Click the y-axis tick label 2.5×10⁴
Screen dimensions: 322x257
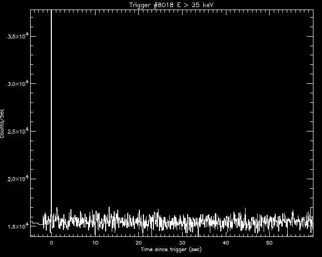point(18,131)
